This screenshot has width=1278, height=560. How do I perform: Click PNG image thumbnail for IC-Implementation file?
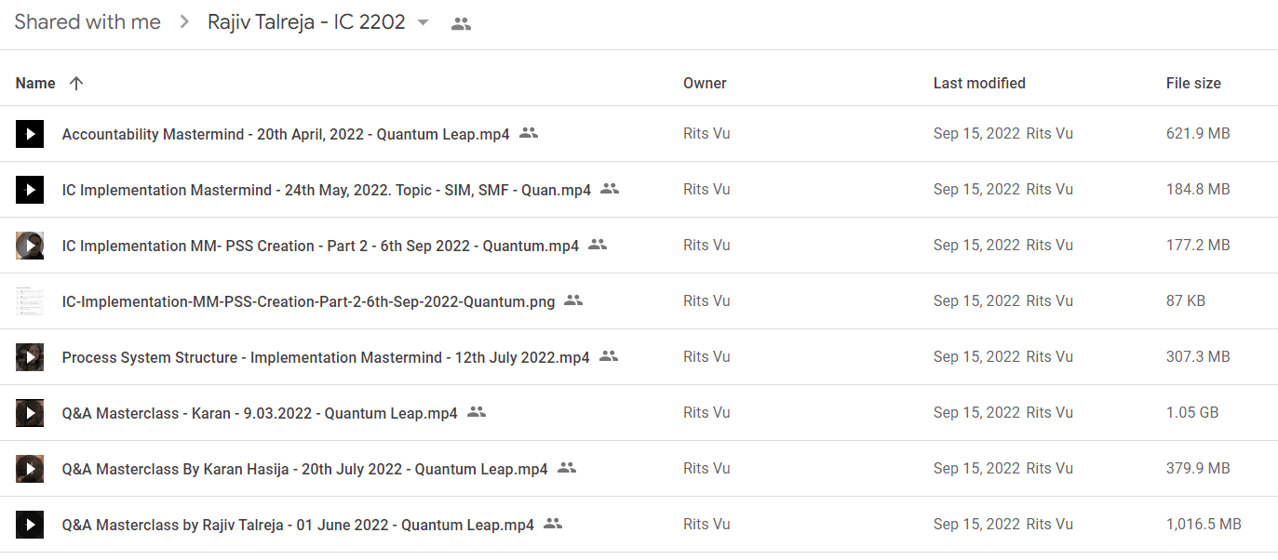tap(30, 301)
